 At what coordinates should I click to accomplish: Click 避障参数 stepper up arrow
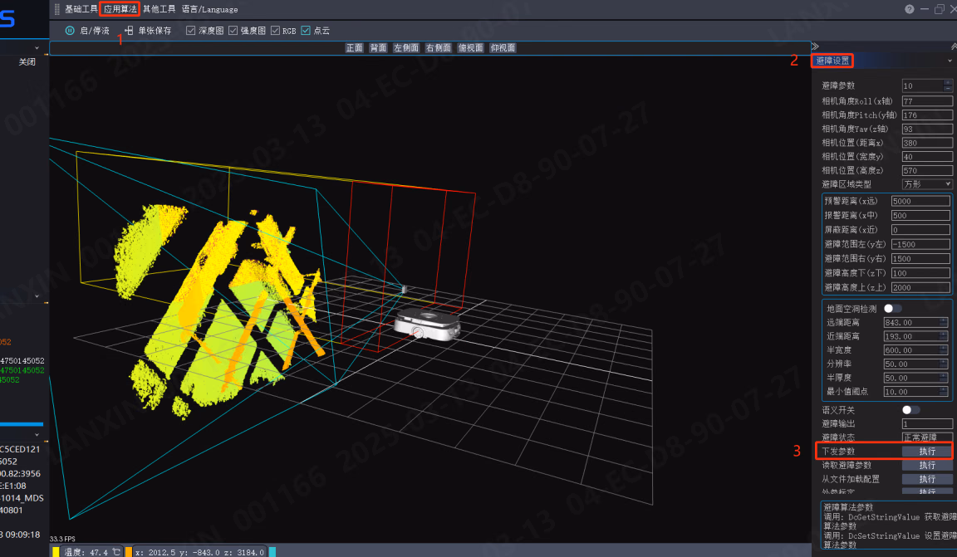click(948, 82)
